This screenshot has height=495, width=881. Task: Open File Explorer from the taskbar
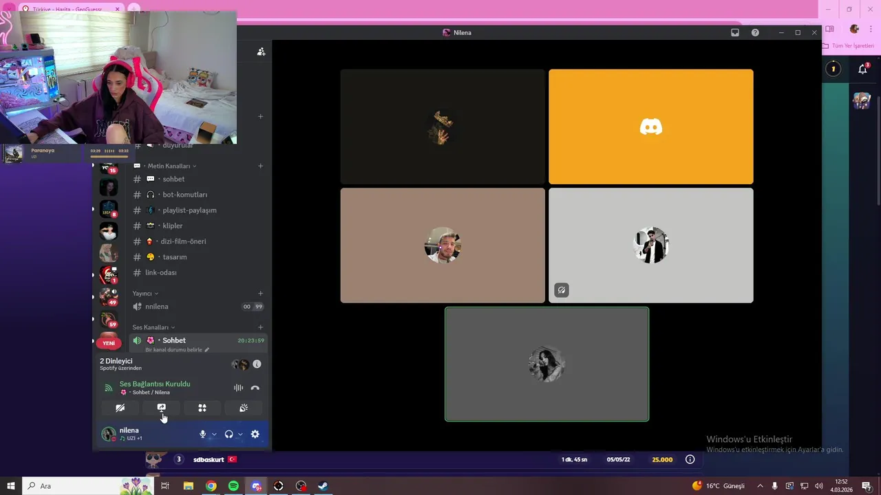point(188,486)
